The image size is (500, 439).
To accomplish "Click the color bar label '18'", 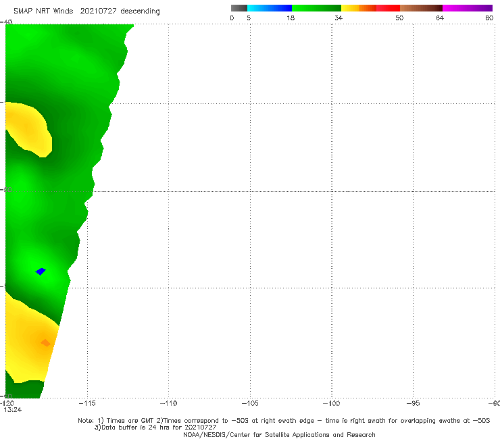I will [291, 18].
